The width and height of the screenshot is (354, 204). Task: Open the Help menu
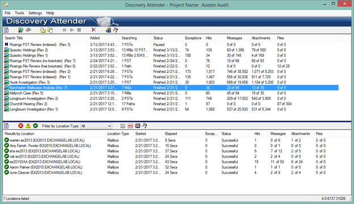click(x=50, y=13)
